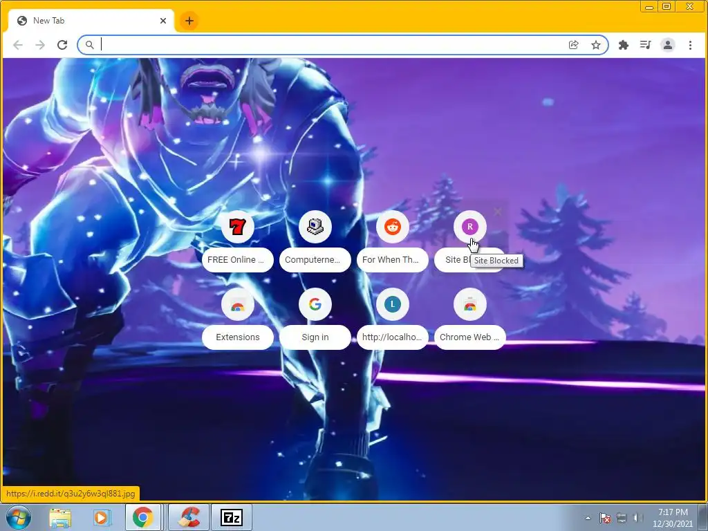Click the For When Th... shortcut label
This screenshot has width=708, height=531.
(393, 260)
